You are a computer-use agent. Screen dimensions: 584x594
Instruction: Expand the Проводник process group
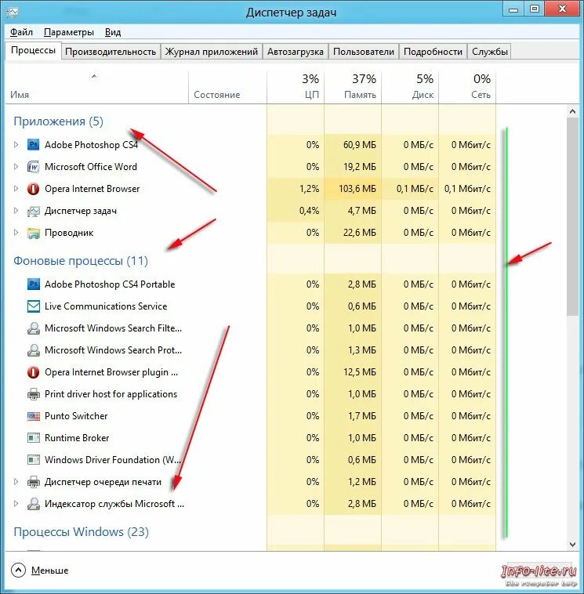[x=16, y=233]
